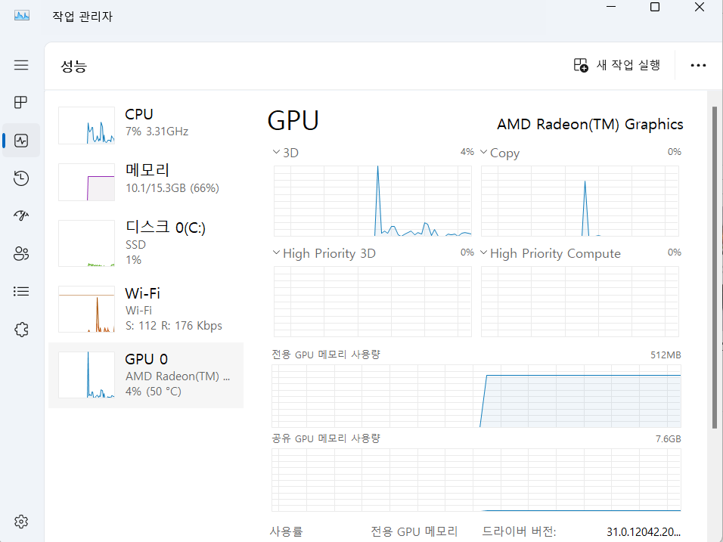The height and width of the screenshot is (542, 723).
Task: Open the Copy engine dropdown chevron
Action: coord(484,152)
